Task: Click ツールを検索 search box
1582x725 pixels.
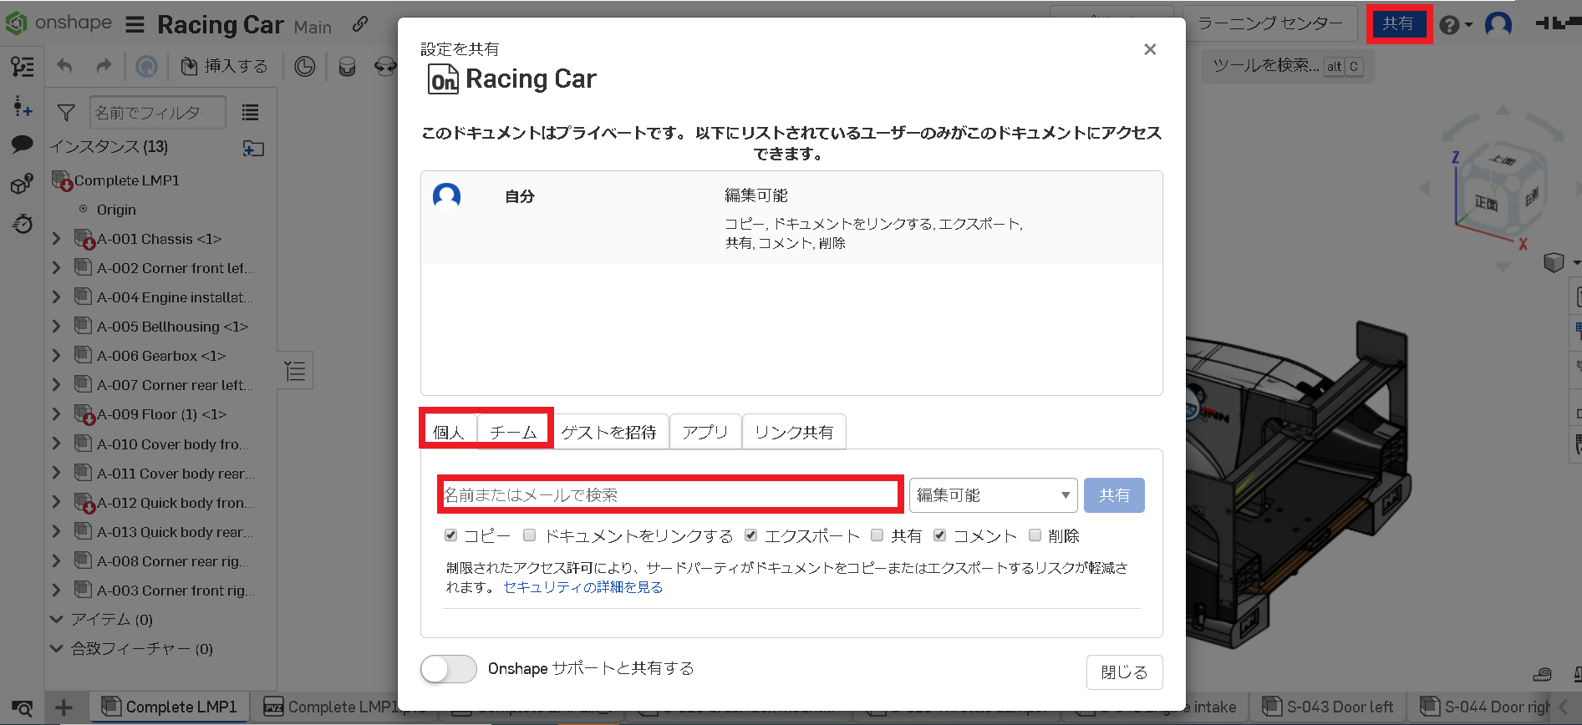Action: (x=1288, y=66)
